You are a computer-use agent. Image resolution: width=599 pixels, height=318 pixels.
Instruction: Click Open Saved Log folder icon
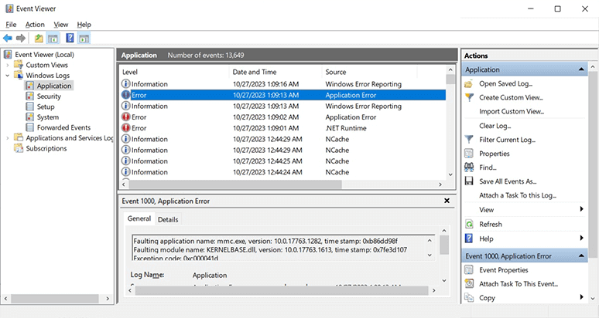(x=469, y=84)
